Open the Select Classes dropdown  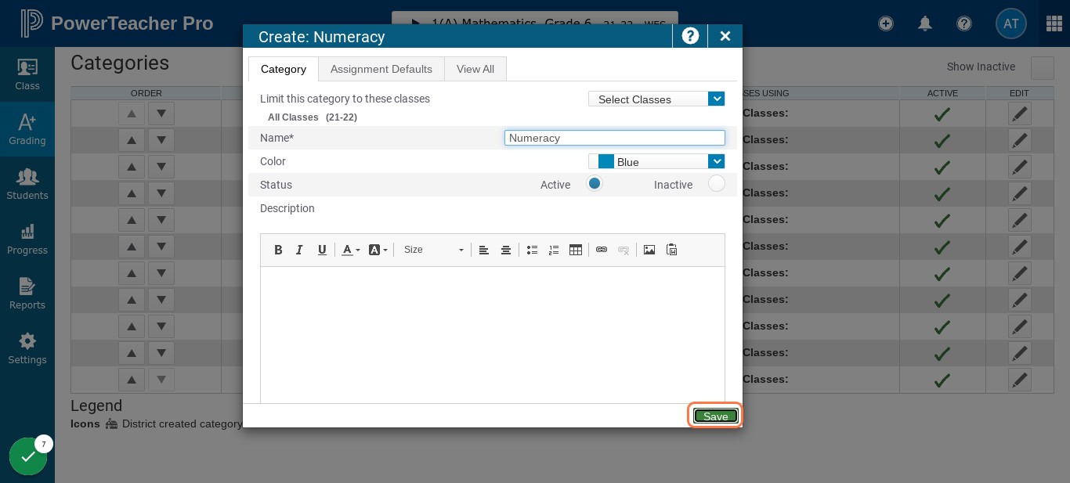click(x=656, y=99)
